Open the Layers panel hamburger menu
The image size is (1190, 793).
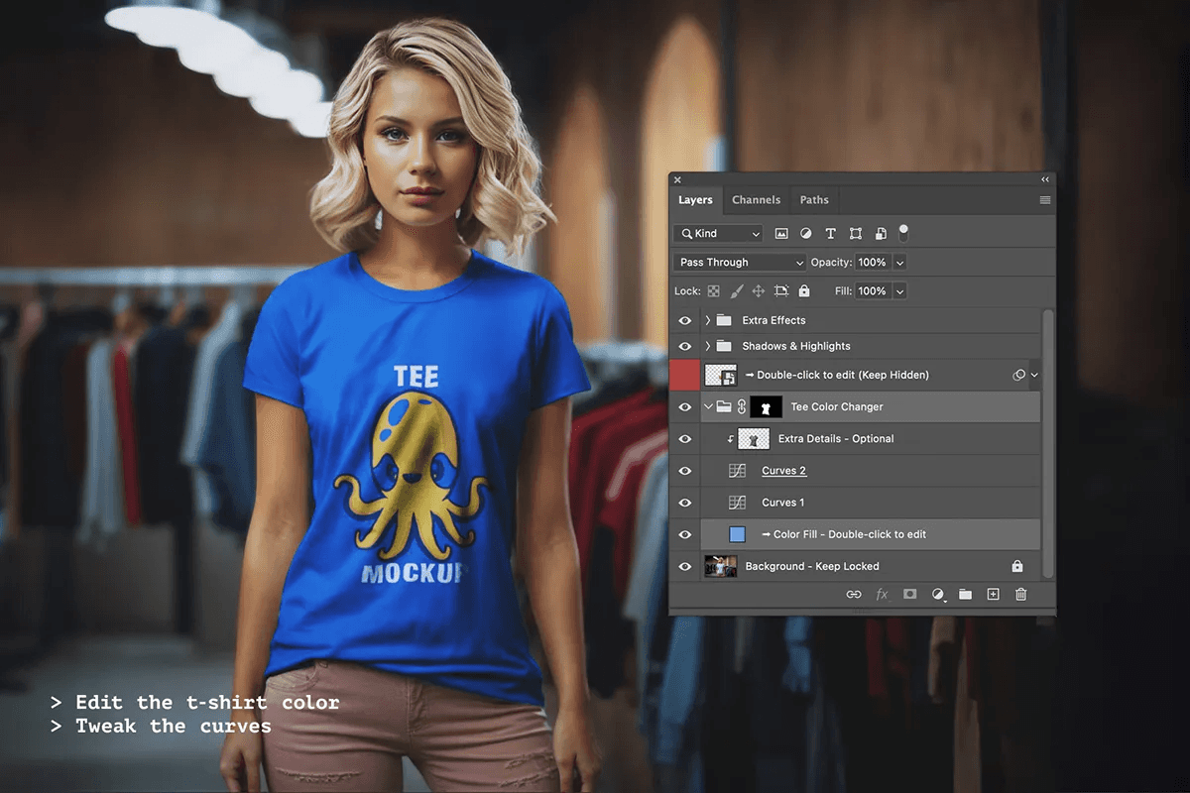(1045, 200)
